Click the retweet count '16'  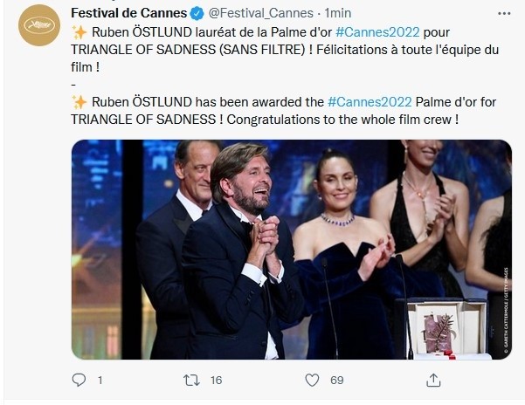(x=217, y=381)
